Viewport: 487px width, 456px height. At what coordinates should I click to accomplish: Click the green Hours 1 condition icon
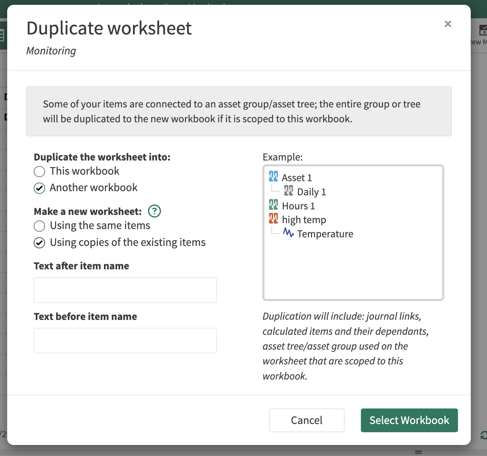[273, 205]
